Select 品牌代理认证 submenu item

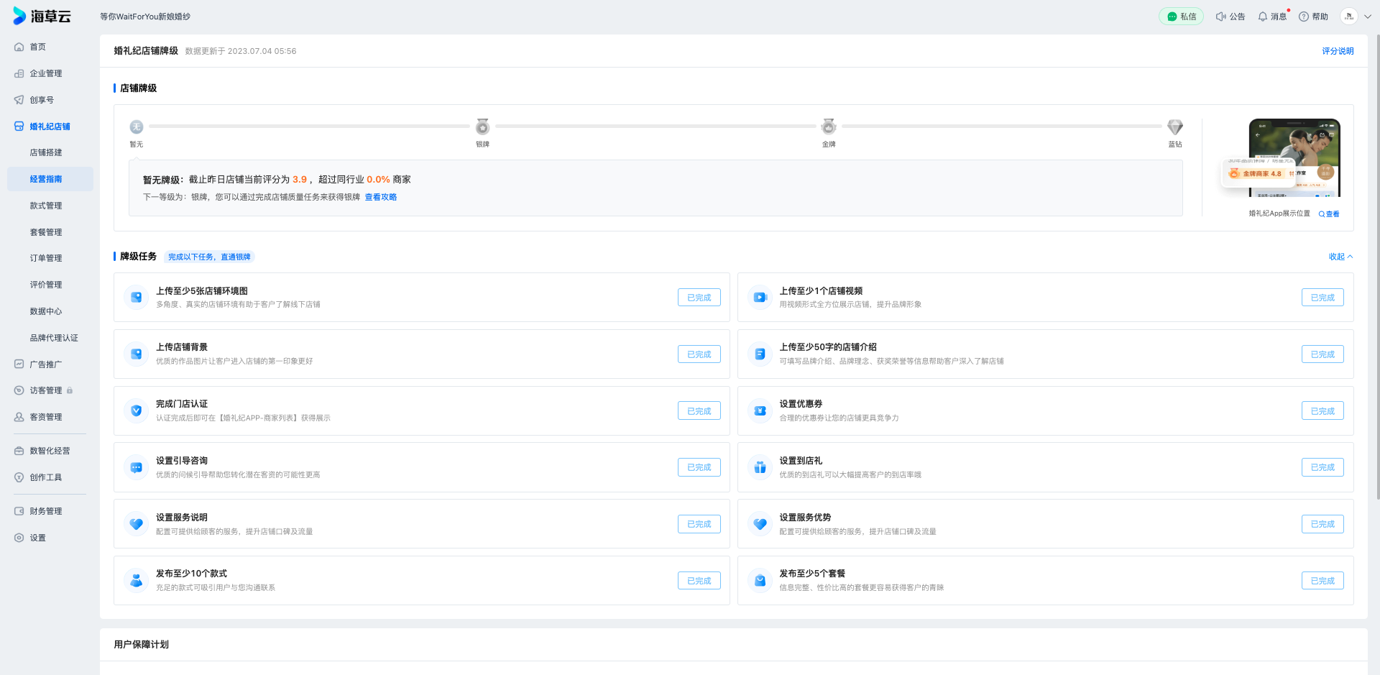54,338
